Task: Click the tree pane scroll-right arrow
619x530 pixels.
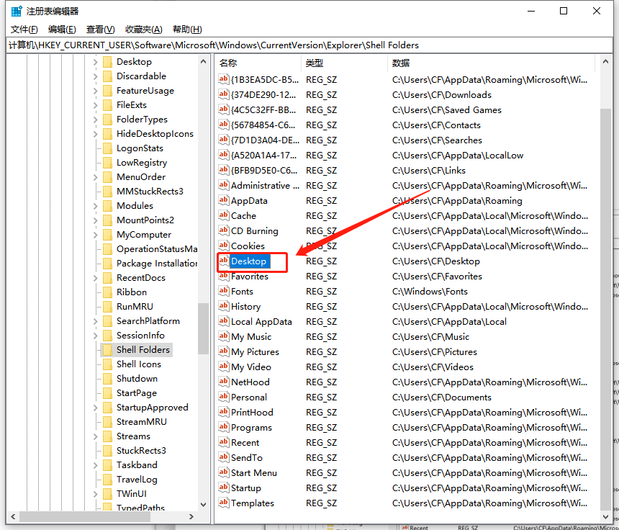Action: 191,516
